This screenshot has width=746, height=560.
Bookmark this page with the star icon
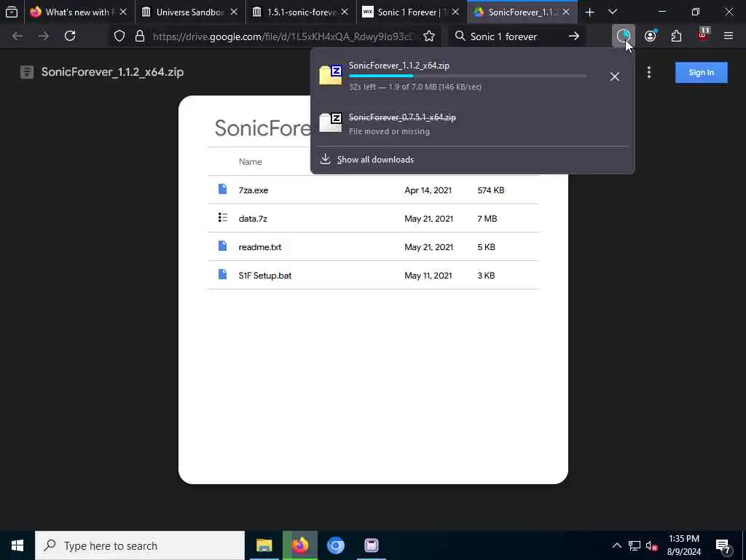tap(429, 36)
